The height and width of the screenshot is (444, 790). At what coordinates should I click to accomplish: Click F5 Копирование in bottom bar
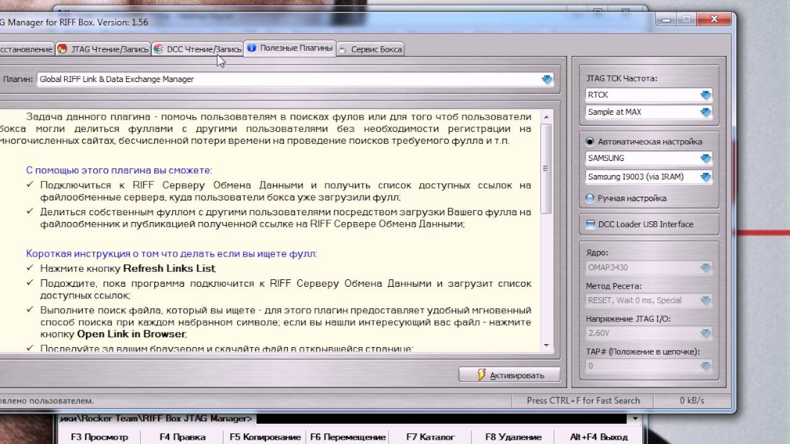point(265,437)
